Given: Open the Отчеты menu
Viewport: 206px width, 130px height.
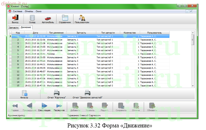Looking at the screenshot, I should point(29,11).
